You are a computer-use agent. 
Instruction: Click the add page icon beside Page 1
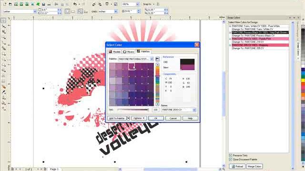(45, 169)
